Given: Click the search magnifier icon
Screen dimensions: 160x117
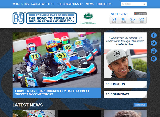Looking at the screenshot, I should click(144, 4).
